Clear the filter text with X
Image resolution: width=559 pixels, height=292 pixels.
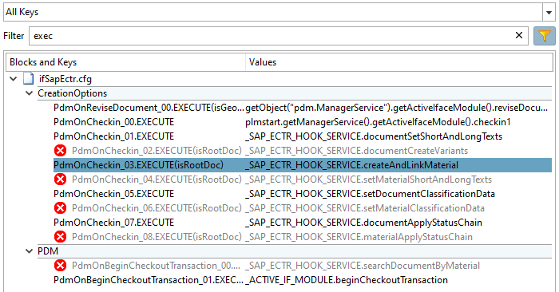pos(519,35)
